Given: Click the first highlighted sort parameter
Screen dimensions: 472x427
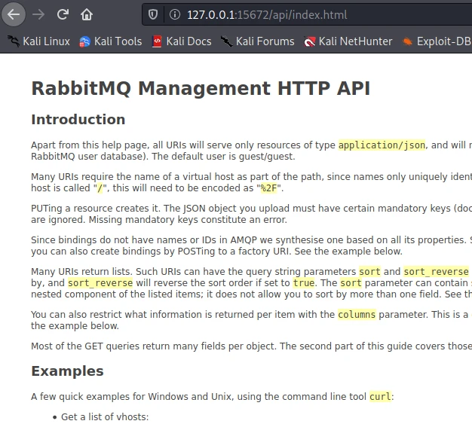Looking at the screenshot, I should (370, 272).
